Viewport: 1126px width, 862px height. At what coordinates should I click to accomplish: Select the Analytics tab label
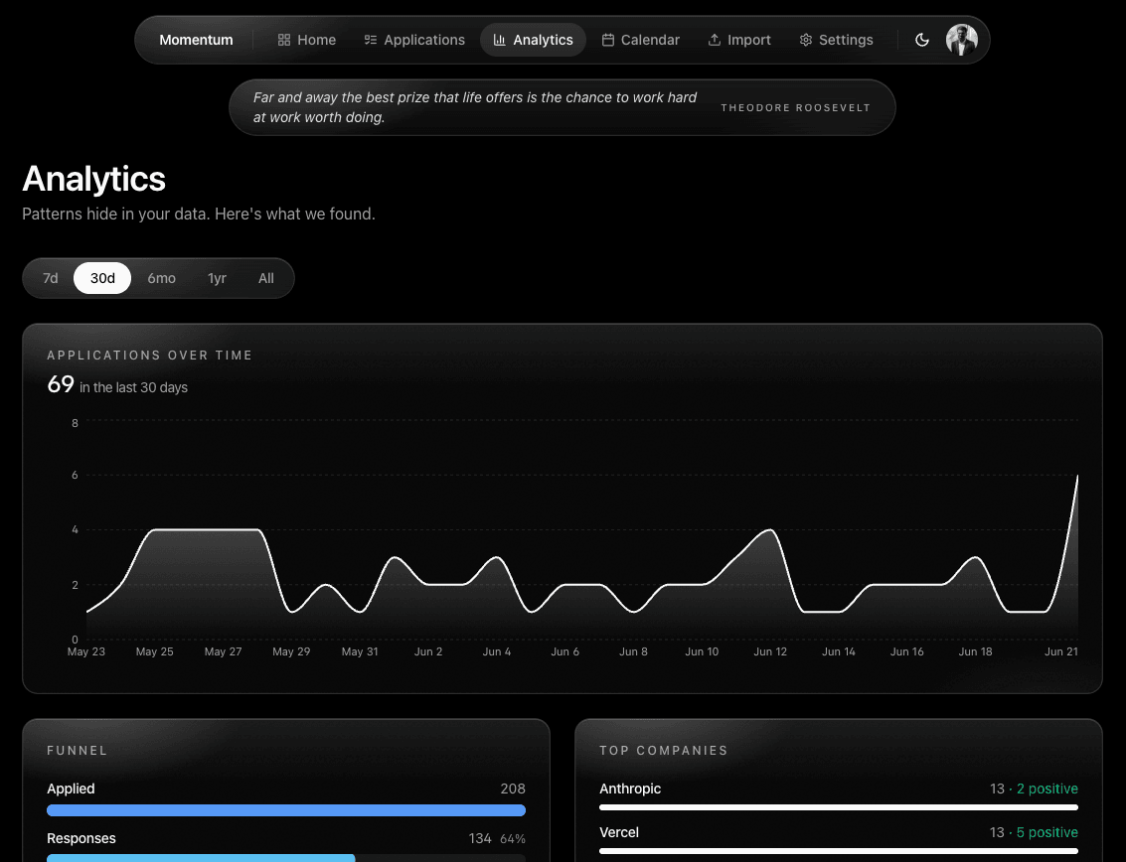click(543, 40)
